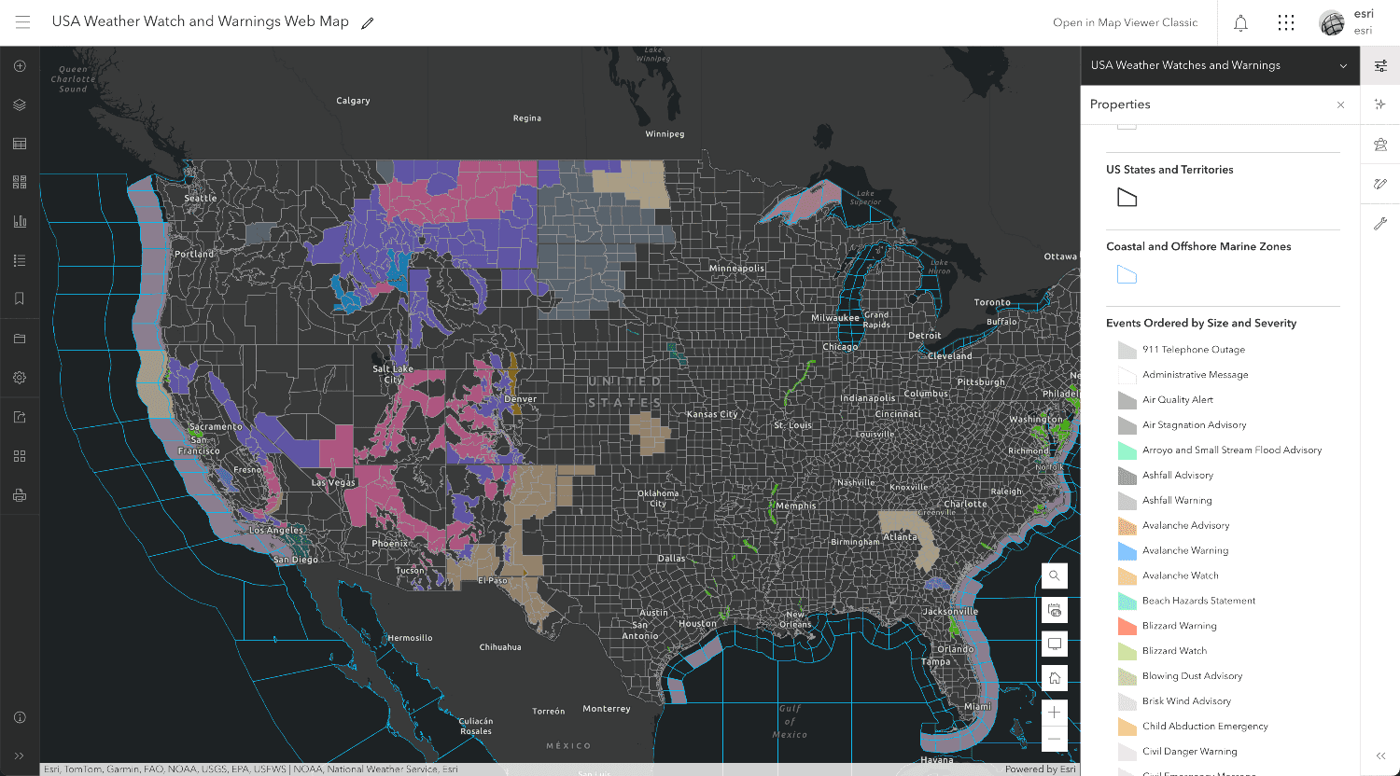Open the hamburger navigation menu
The width and height of the screenshot is (1400, 776).
(x=22, y=22)
